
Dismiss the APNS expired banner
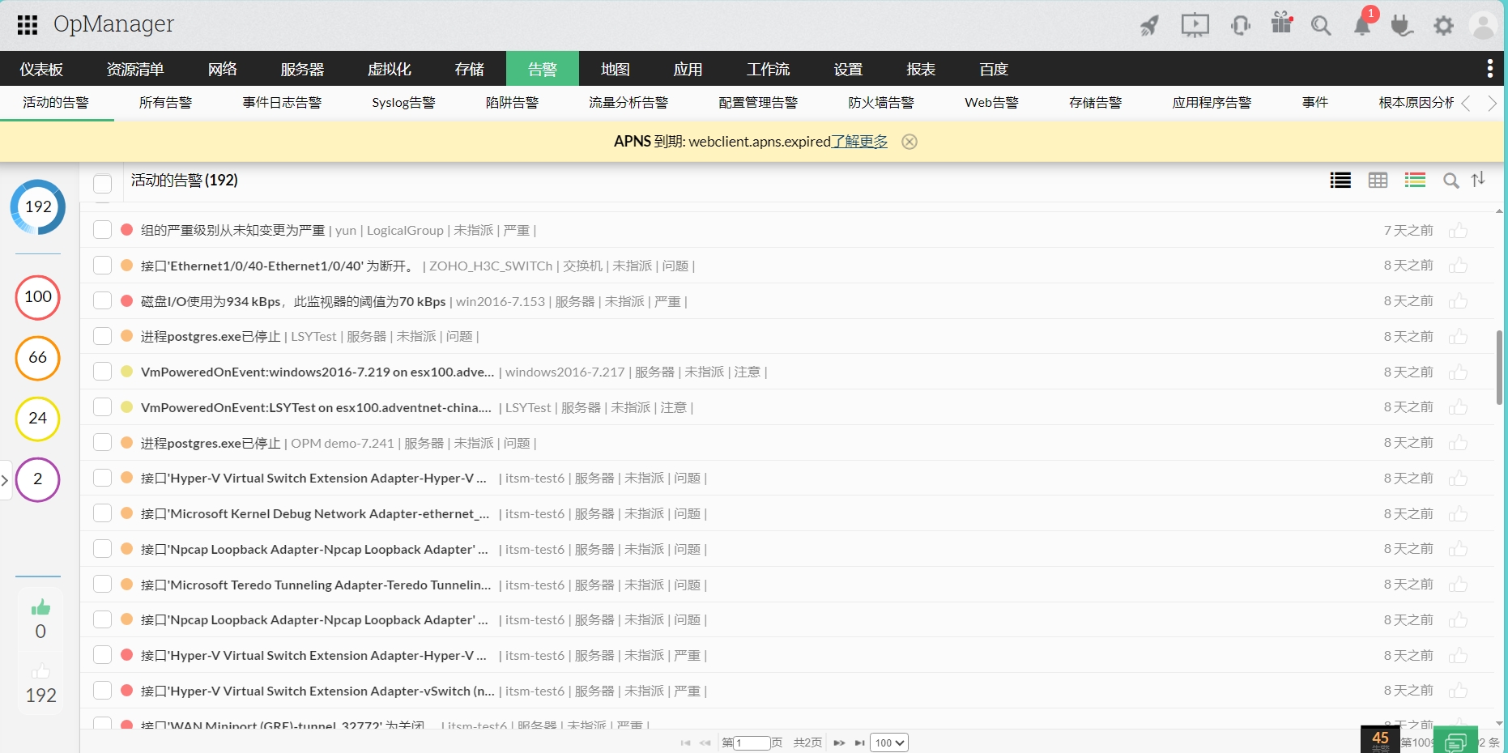click(909, 142)
